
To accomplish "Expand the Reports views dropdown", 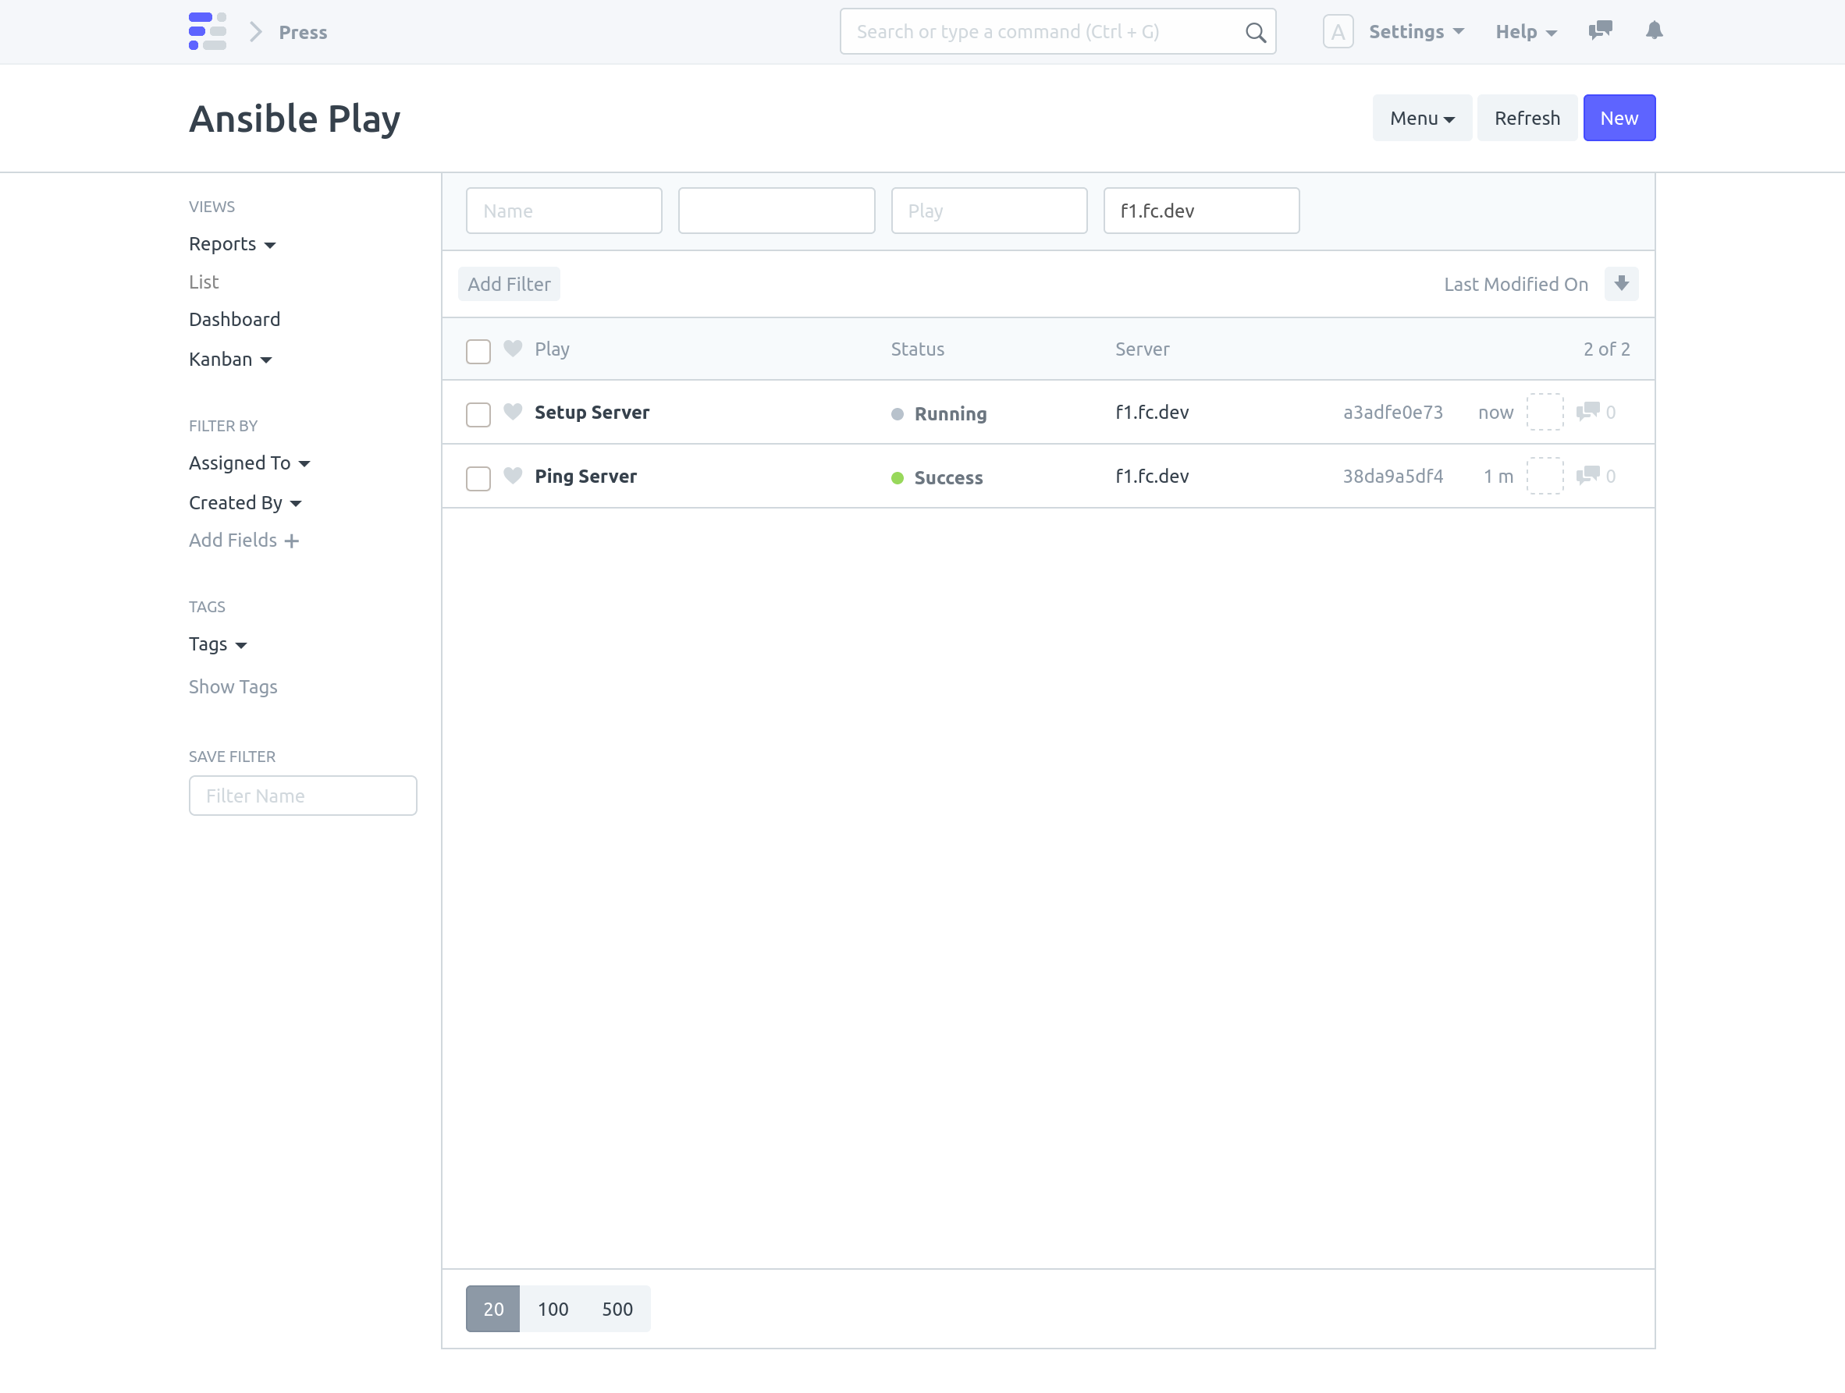I will pyautogui.click(x=231, y=243).
